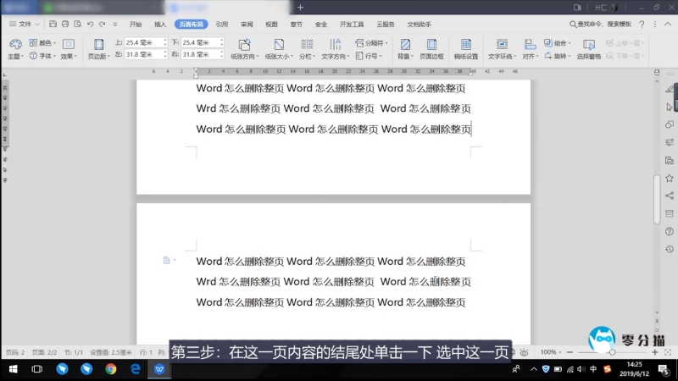Click the 选择窗格 selection pane icon
Viewport: 678px width, 381px height.
pyautogui.click(x=589, y=47)
